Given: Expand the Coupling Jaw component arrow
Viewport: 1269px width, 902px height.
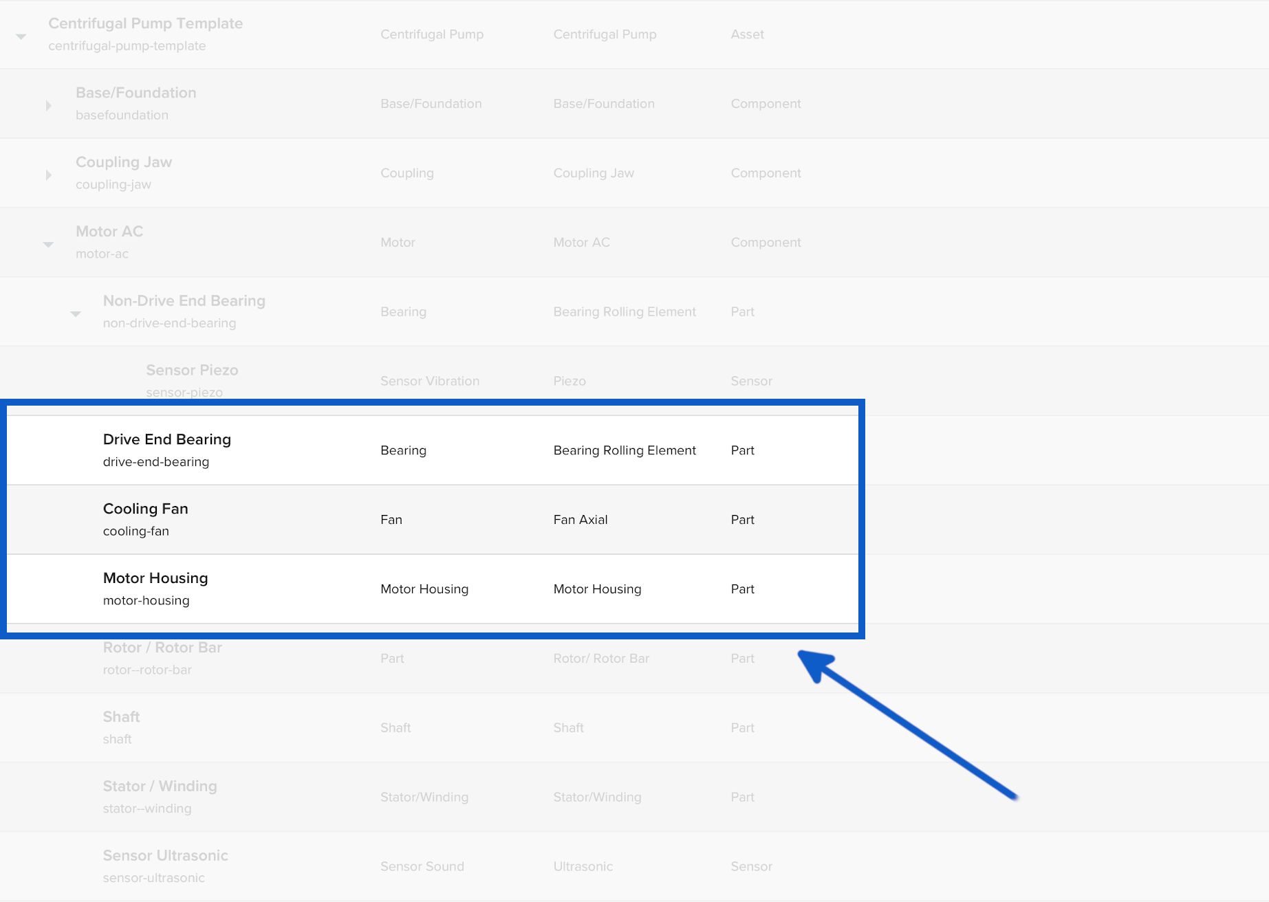Looking at the screenshot, I should click(48, 175).
